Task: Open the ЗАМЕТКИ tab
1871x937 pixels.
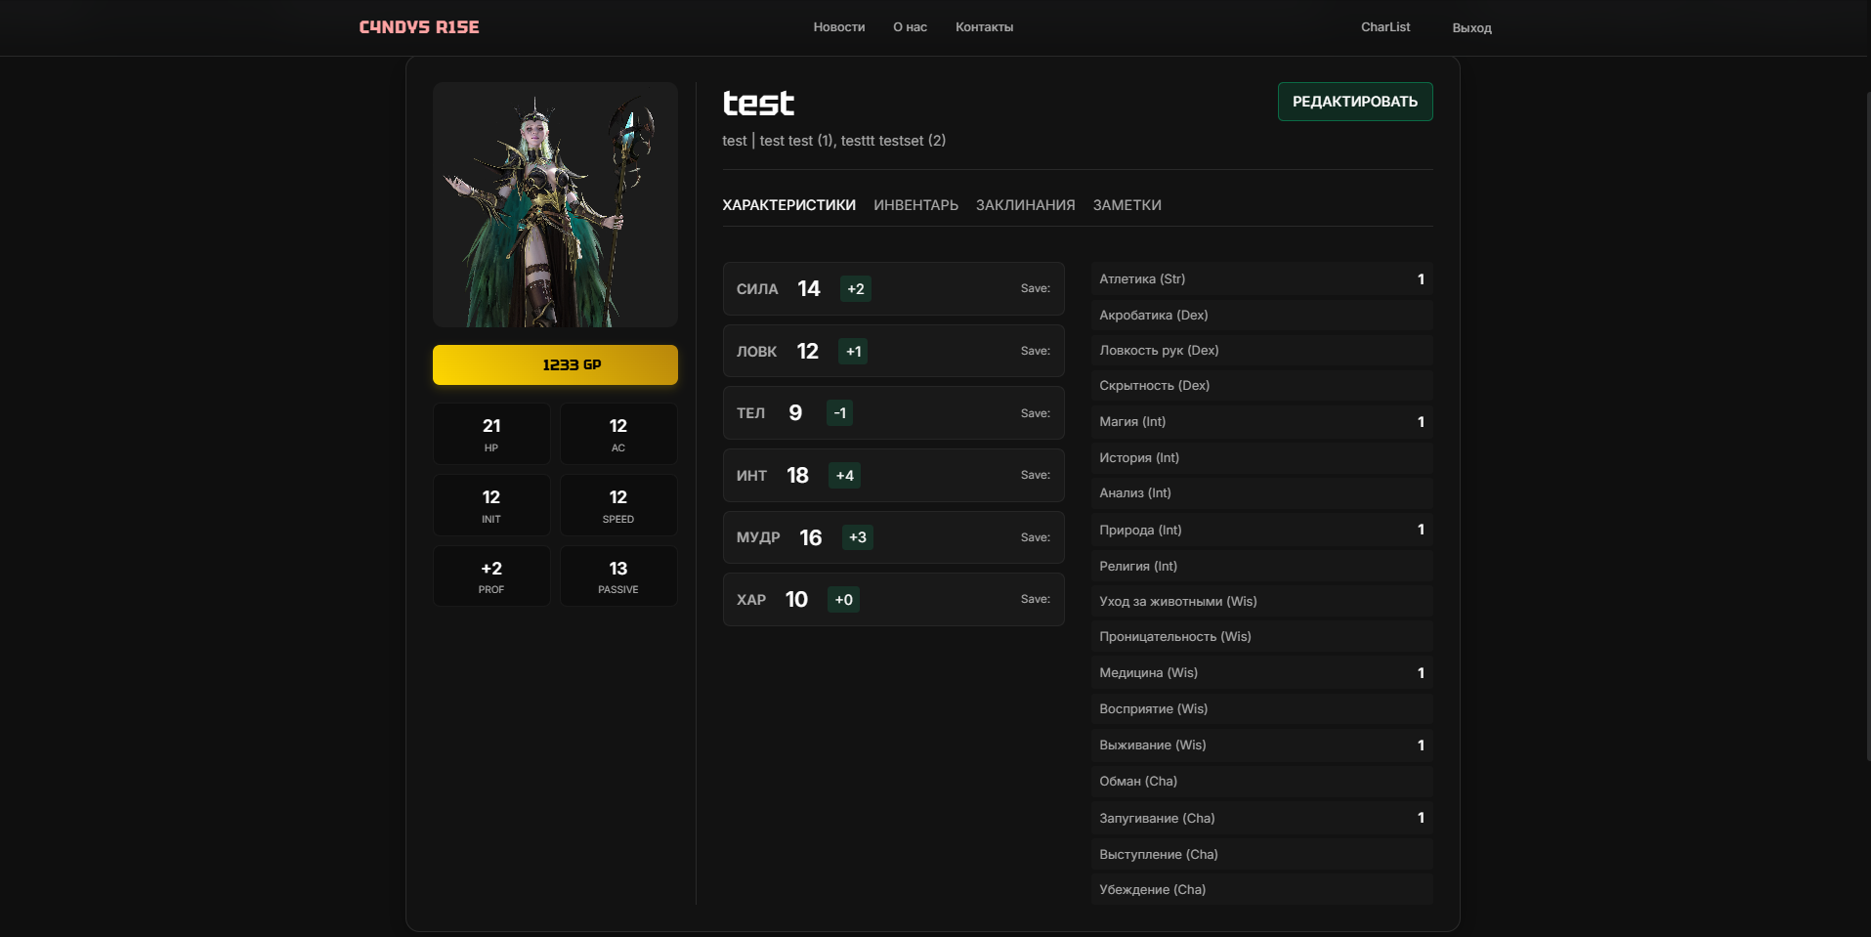Action: [1127, 205]
